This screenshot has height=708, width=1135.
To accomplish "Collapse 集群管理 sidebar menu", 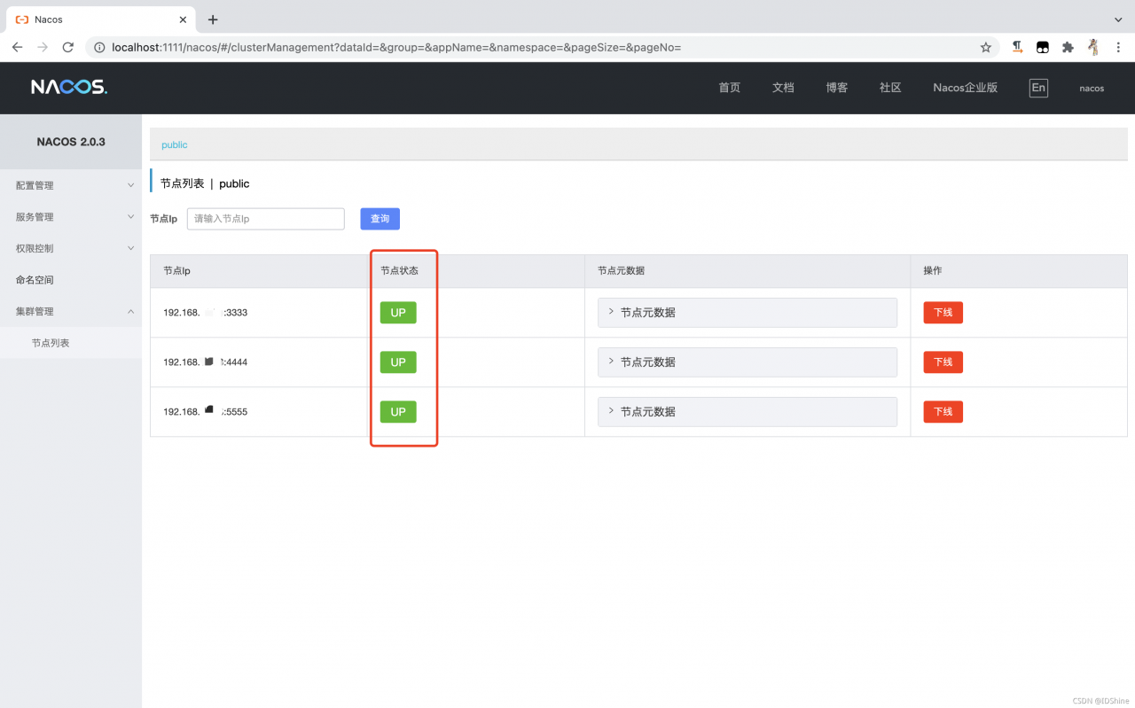I will tap(71, 311).
